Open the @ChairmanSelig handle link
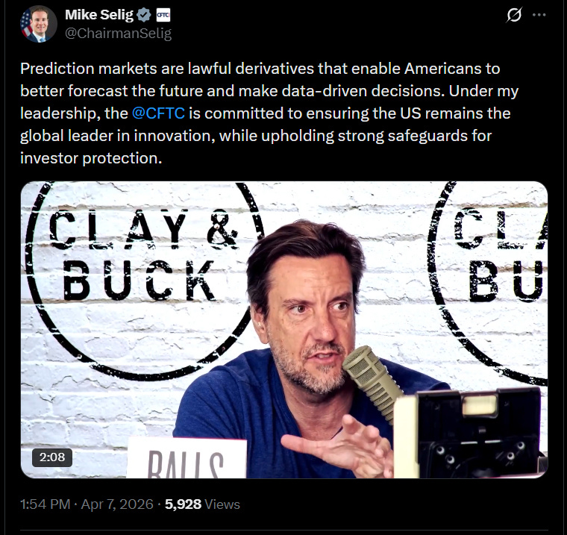This screenshot has height=535, width=567. pyautogui.click(x=118, y=34)
